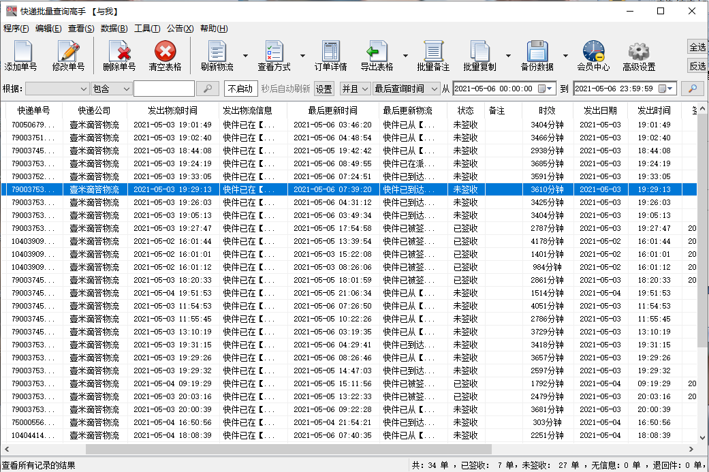Open the 帮助(H) menu
The height and width of the screenshot is (472, 709).
coord(214,29)
